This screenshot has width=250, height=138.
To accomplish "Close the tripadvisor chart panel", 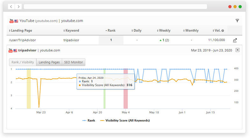I will coord(238,50).
